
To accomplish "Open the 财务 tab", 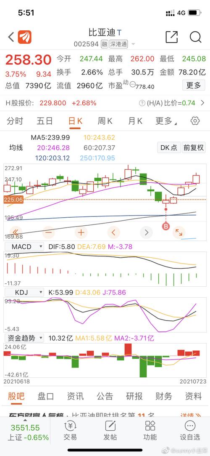I will 164,396.
